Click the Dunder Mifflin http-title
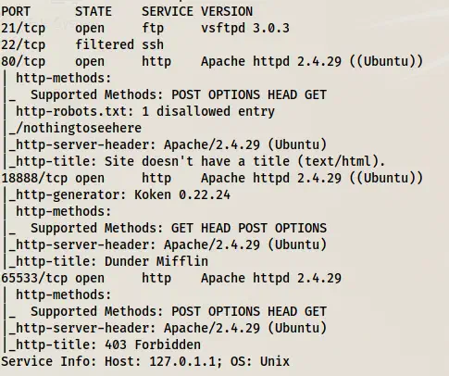Image resolution: width=449 pixels, height=376 pixels. coord(156,261)
